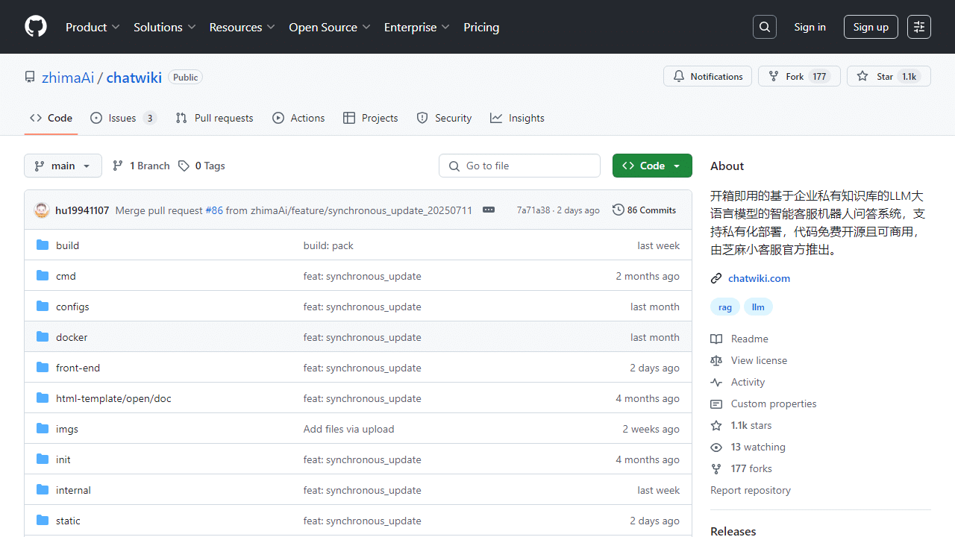Click the folder icon for build
The height and width of the screenshot is (537, 955).
pyautogui.click(x=43, y=245)
